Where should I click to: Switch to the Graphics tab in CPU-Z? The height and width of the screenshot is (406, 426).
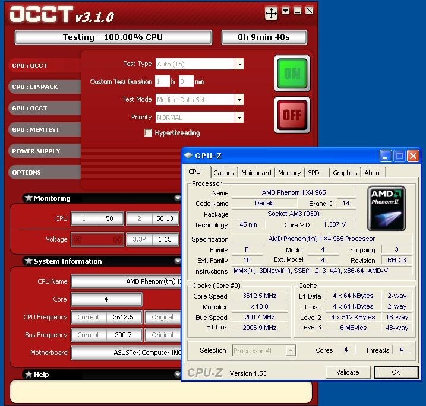345,173
